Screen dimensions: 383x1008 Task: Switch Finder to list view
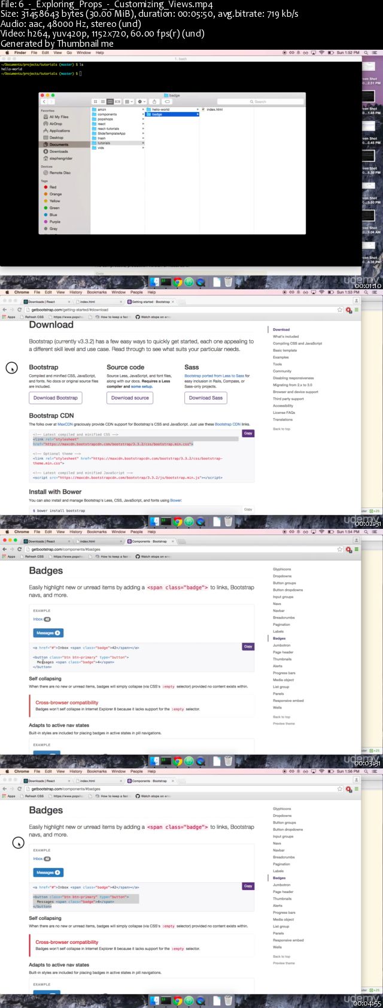102,101
